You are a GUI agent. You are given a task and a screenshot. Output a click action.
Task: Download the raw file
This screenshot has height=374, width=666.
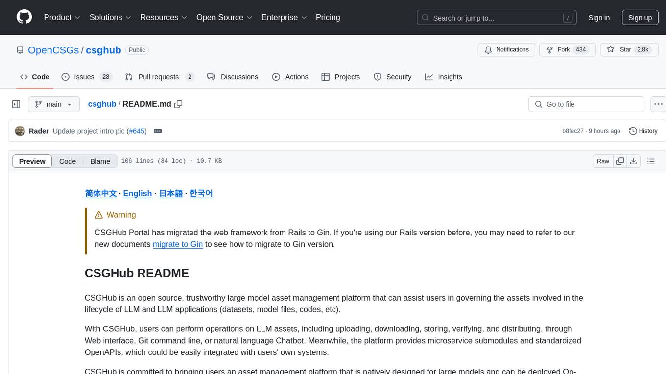coord(633,161)
